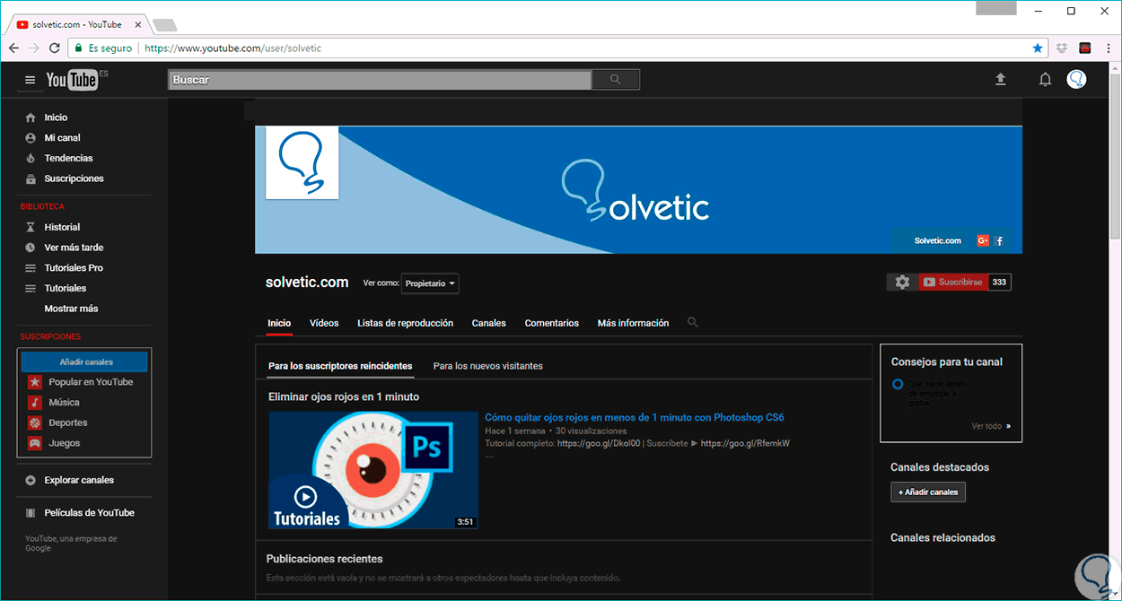This screenshot has height=601, width=1122.
Task: Expand sidebar with Mostrar más
Action: (x=72, y=309)
